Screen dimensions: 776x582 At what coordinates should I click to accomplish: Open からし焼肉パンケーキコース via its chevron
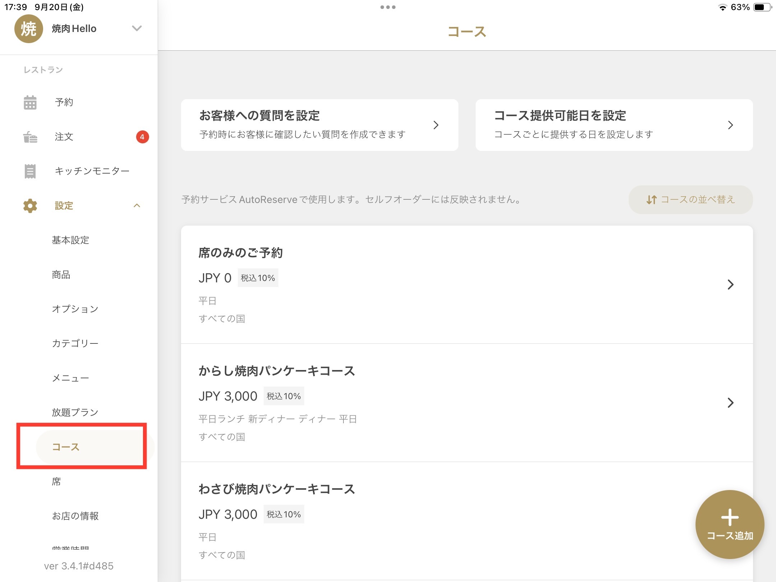pos(730,403)
